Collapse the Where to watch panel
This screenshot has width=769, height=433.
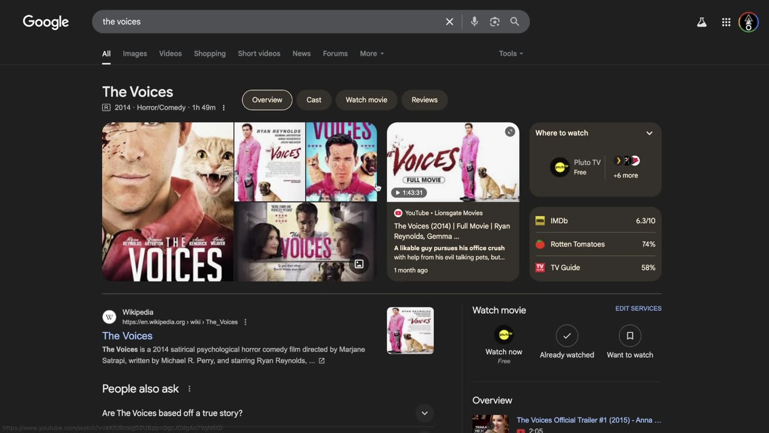point(649,133)
